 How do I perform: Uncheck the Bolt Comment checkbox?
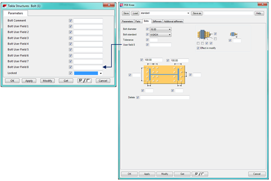coord(70,21)
